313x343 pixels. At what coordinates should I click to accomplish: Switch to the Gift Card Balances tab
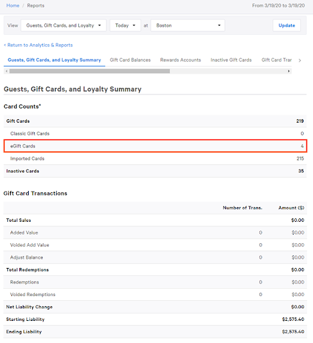130,60
